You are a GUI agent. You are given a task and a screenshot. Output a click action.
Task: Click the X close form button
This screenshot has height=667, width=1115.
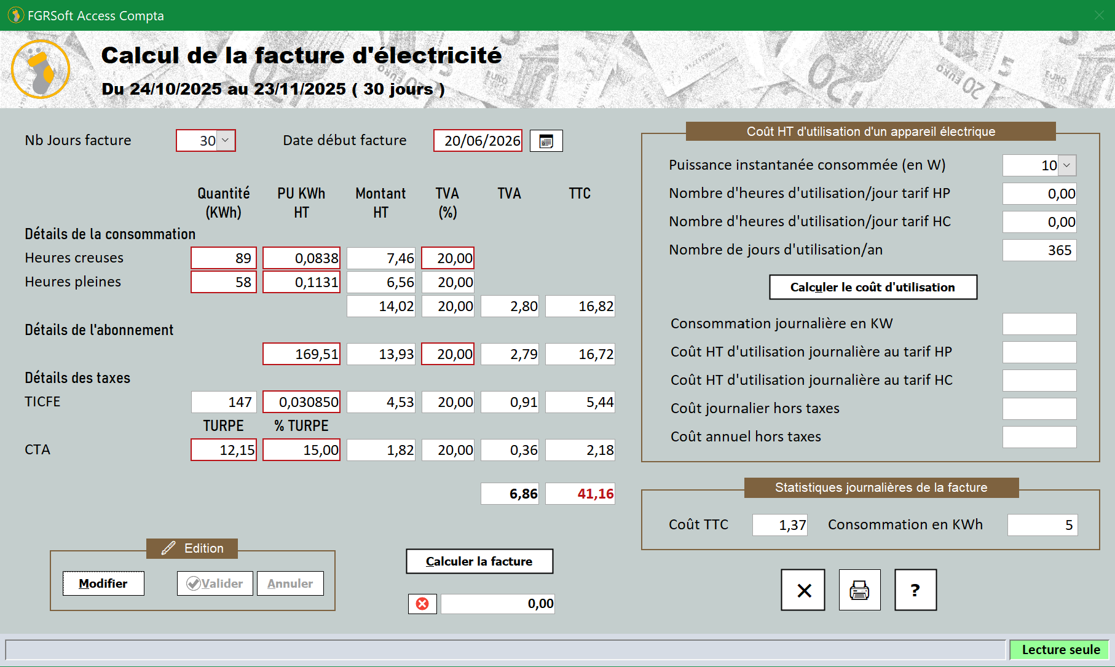click(803, 590)
